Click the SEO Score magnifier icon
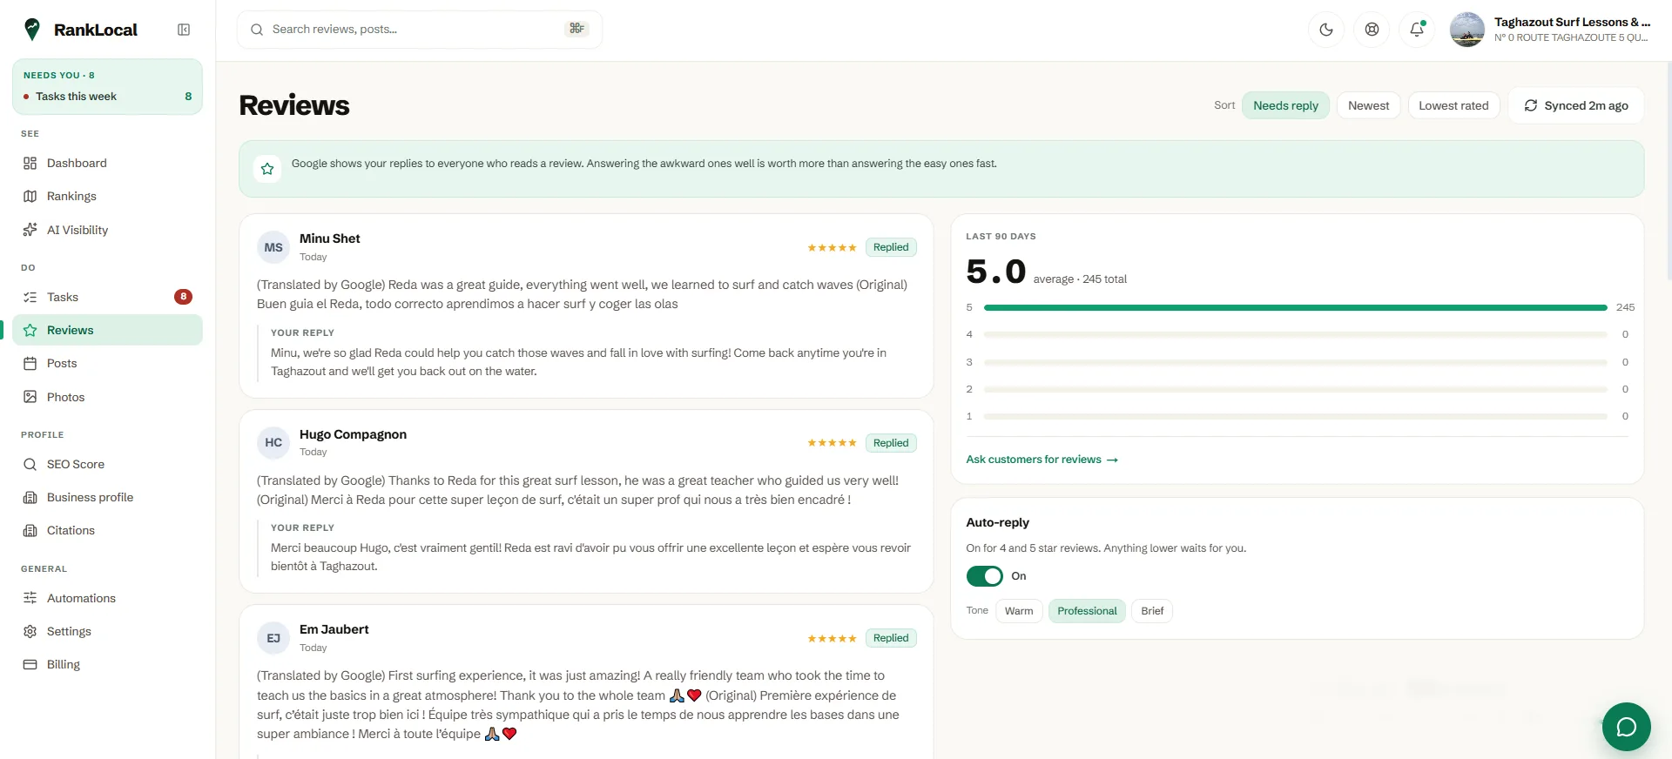 pos(30,464)
